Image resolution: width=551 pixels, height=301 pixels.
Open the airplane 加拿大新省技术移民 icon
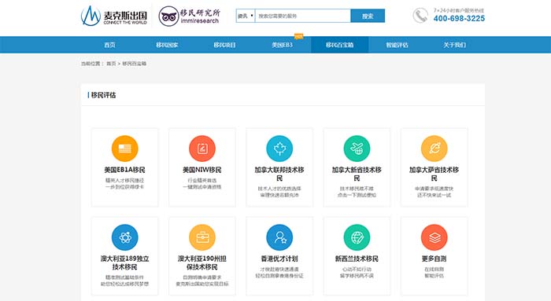pos(357,149)
